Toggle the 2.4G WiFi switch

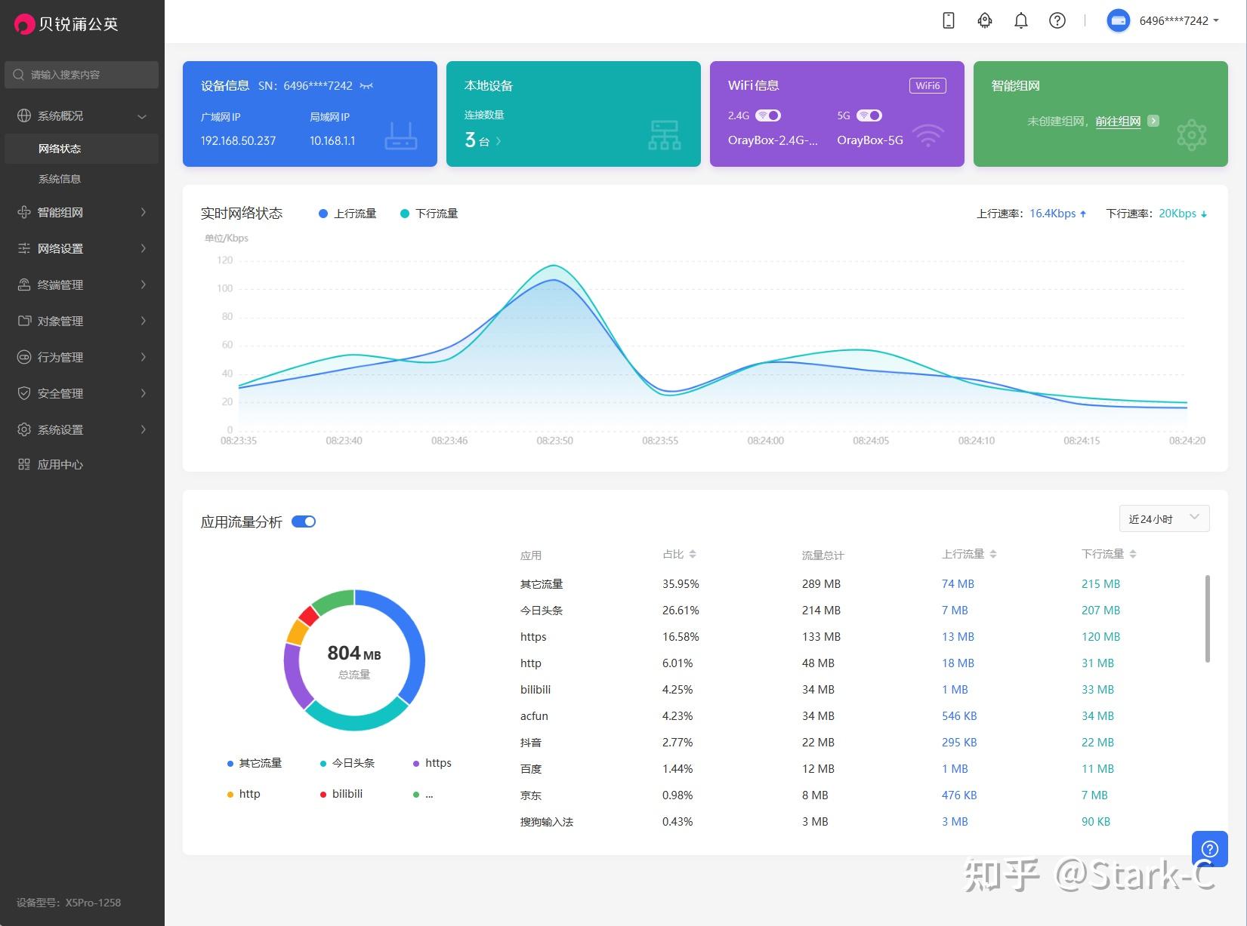pos(768,115)
